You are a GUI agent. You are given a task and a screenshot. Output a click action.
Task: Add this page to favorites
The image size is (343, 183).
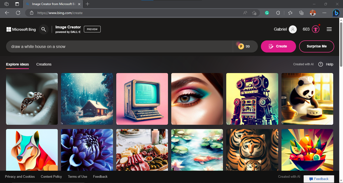(254, 13)
